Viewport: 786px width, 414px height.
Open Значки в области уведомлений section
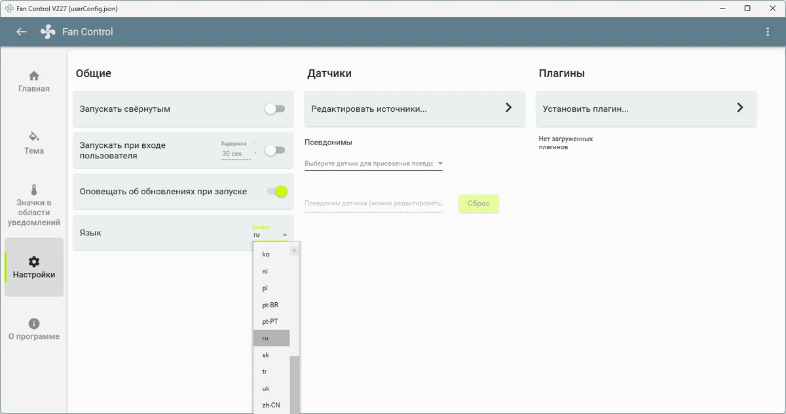(x=34, y=205)
